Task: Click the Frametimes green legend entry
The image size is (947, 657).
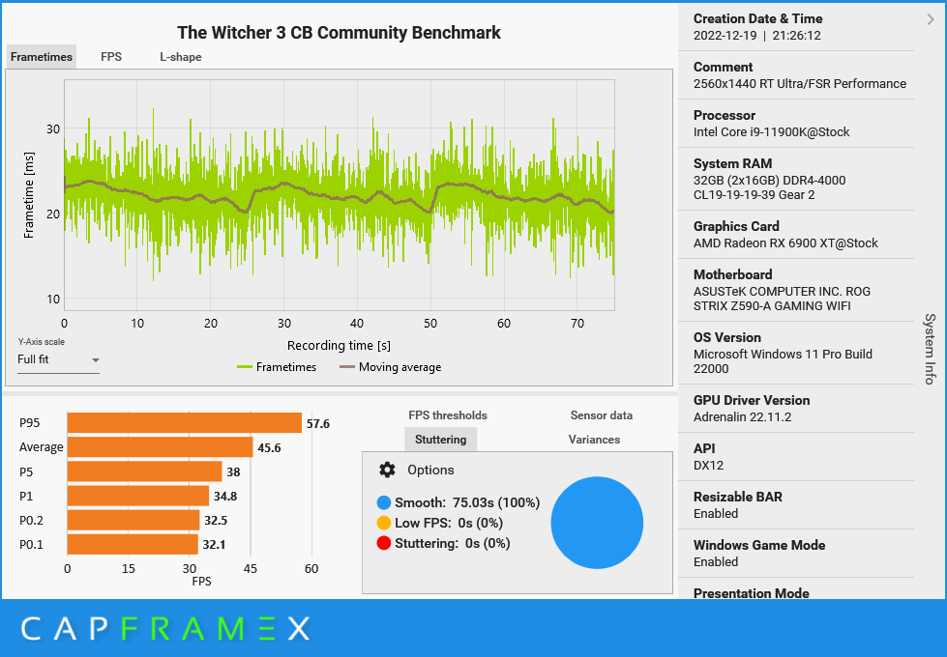Action: (277, 367)
